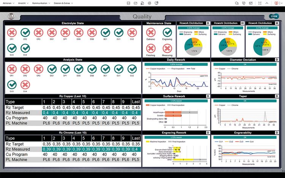
Task: Click the Copper Inspection legend swatch in Daily Rework
Action: [147, 69]
